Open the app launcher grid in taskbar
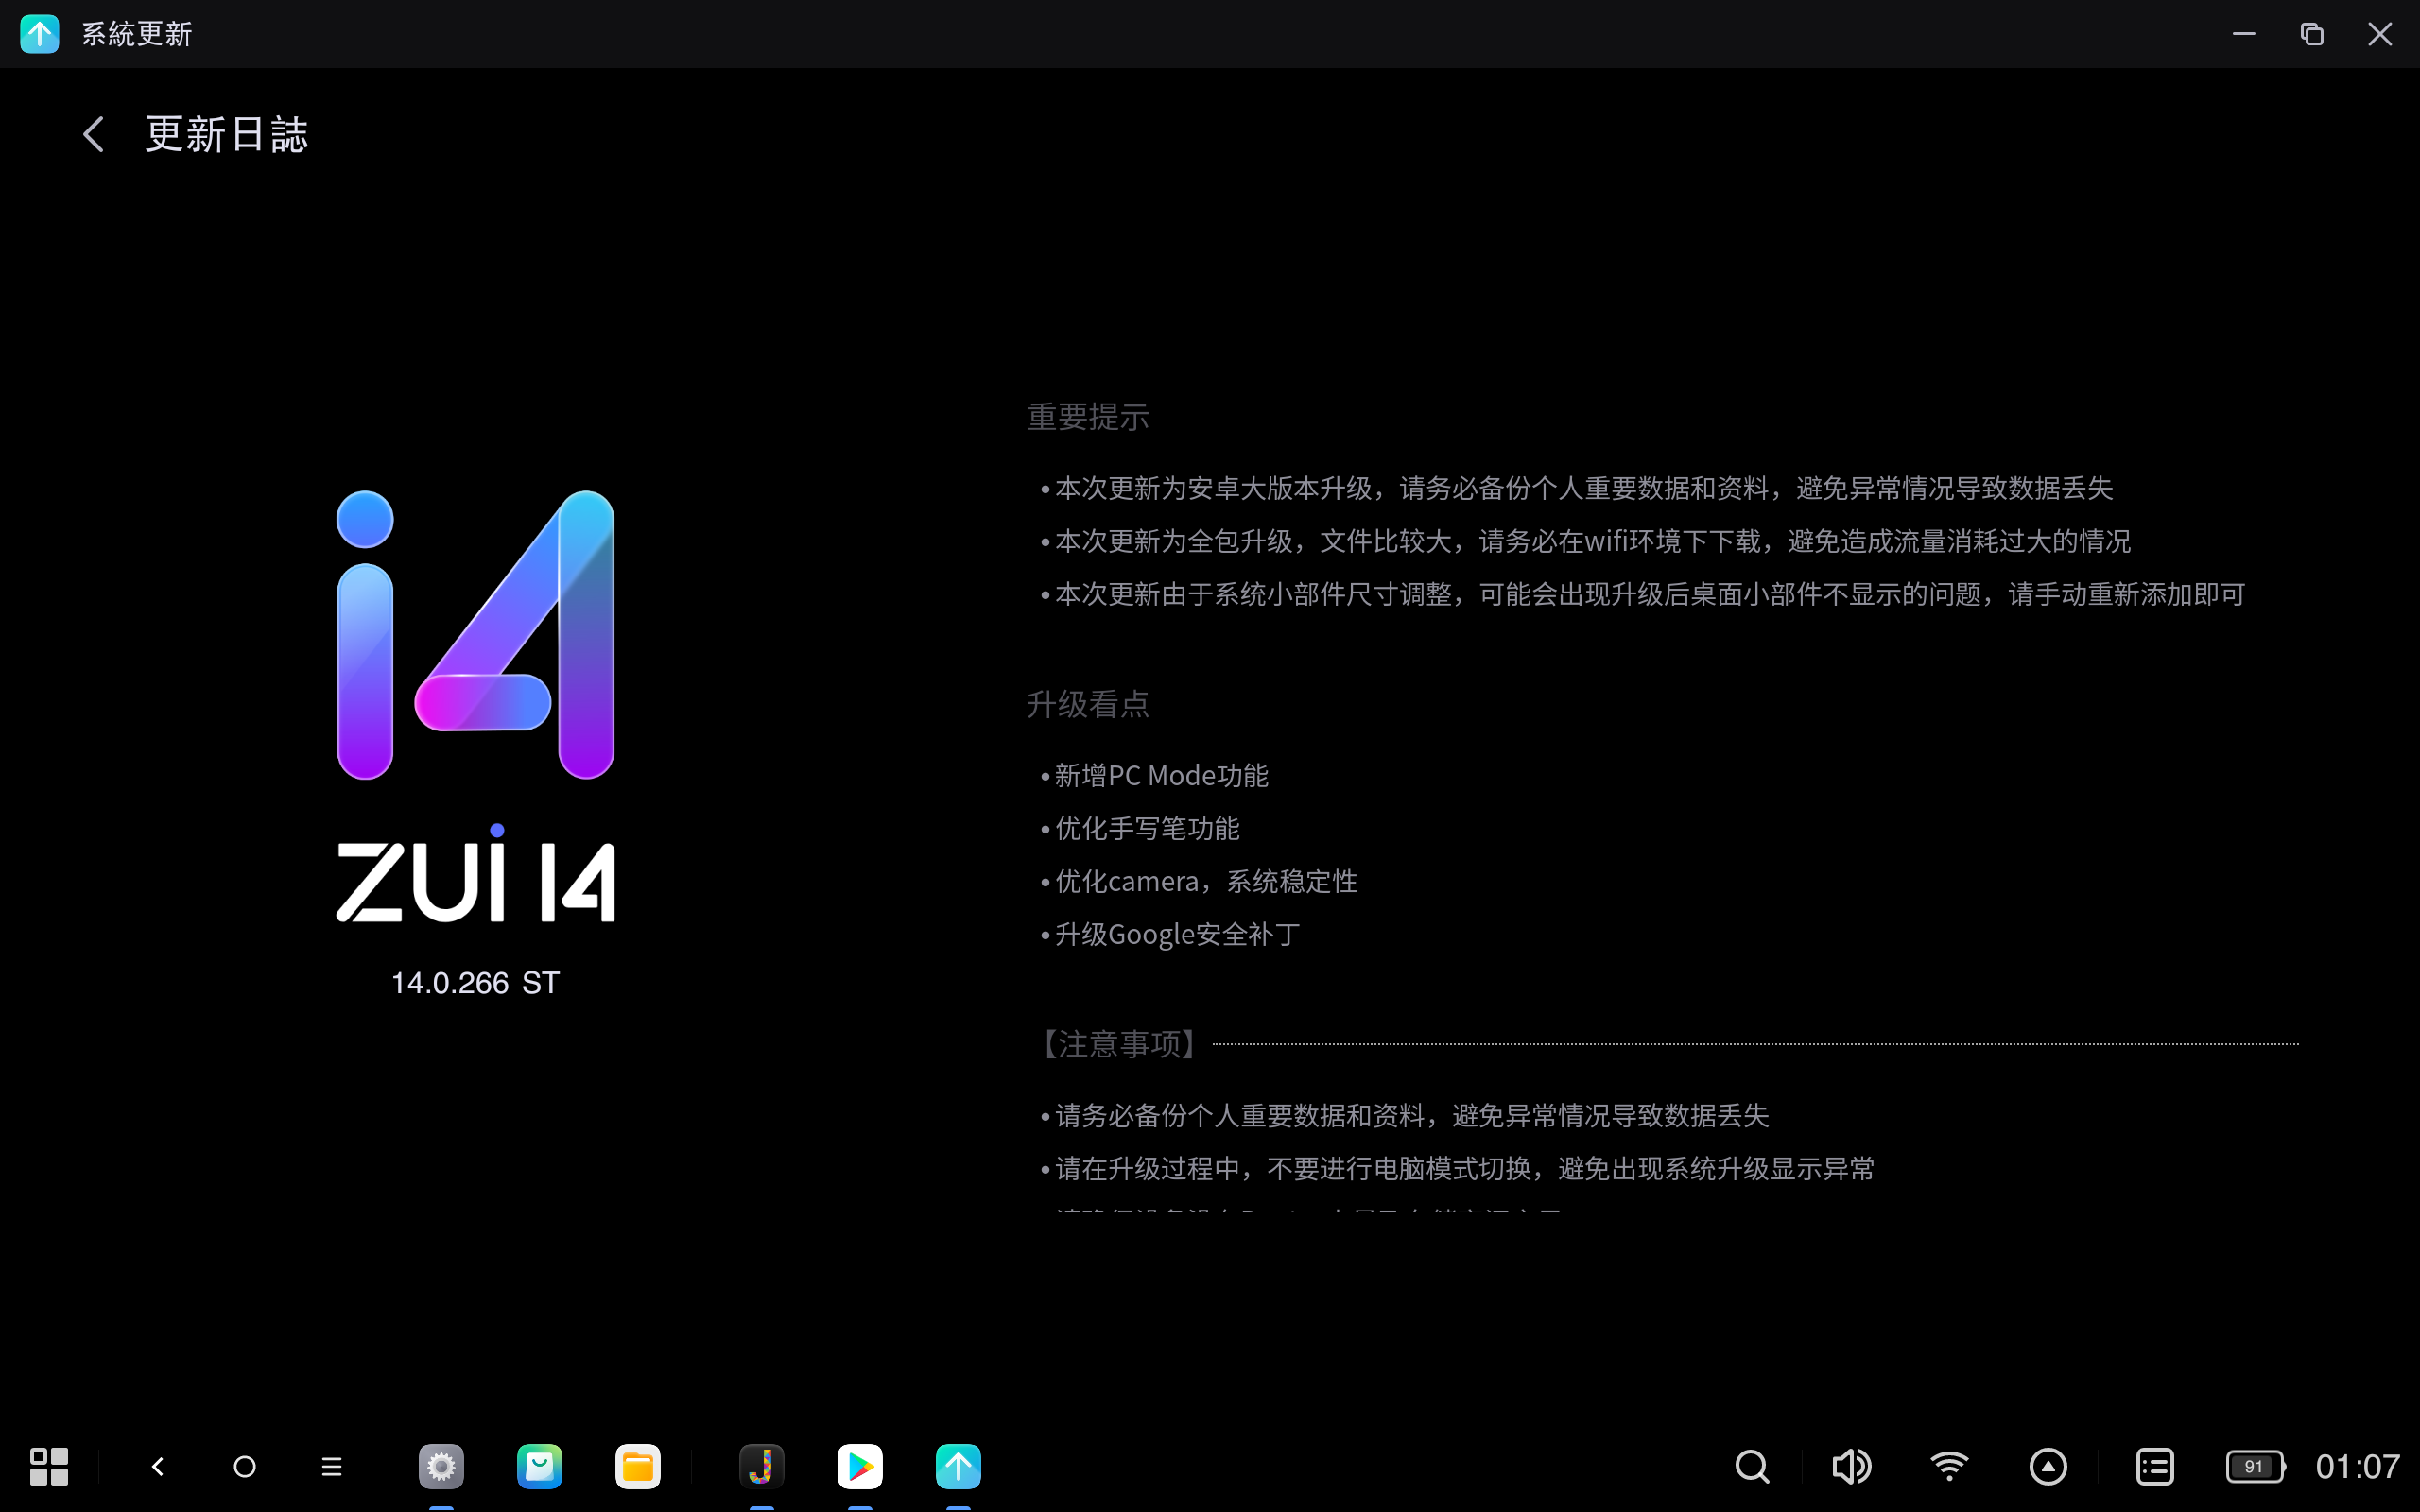This screenshot has width=2420, height=1512. tap(48, 1467)
